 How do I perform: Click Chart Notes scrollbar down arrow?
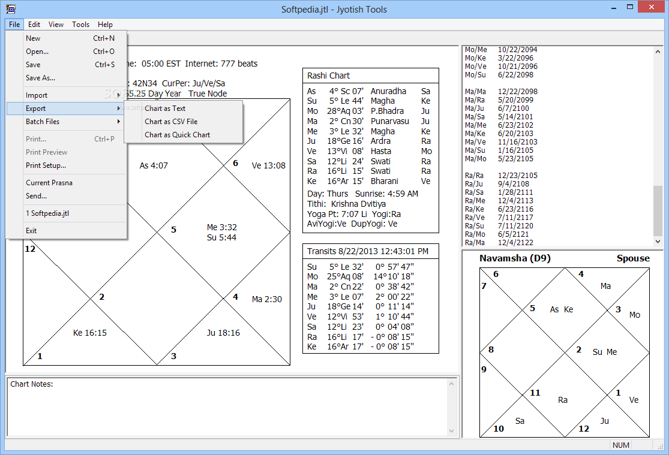[x=451, y=430]
